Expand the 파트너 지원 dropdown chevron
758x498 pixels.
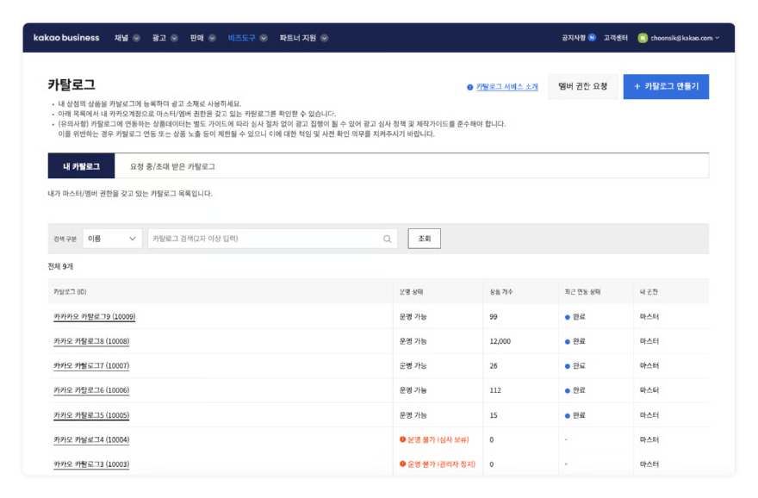(325, 38)
